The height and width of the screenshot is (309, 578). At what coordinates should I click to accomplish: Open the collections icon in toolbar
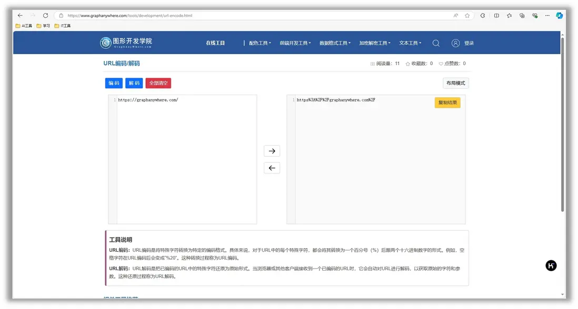(522, 15)
